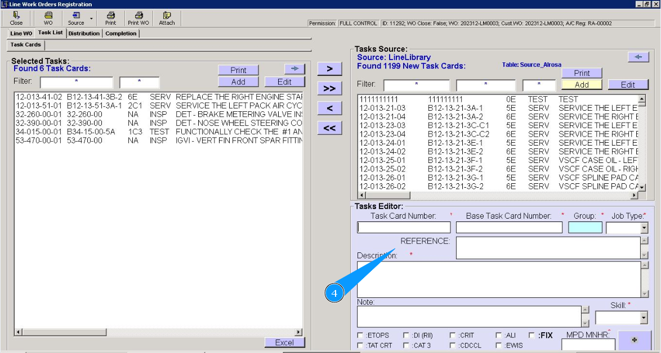Viewport: 661px width, 353px height.
Task: Click the Source toolbar icon
Action: 76,18
